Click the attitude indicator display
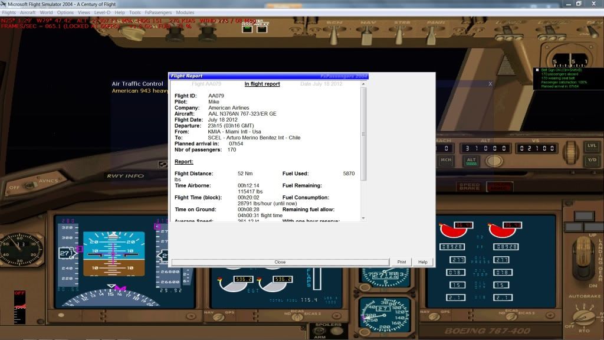Image resolution: width=604 pixels, height=340 pixels. [114, 254]
